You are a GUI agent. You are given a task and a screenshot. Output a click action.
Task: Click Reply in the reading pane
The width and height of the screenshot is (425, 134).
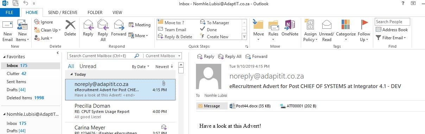(206, 56)
